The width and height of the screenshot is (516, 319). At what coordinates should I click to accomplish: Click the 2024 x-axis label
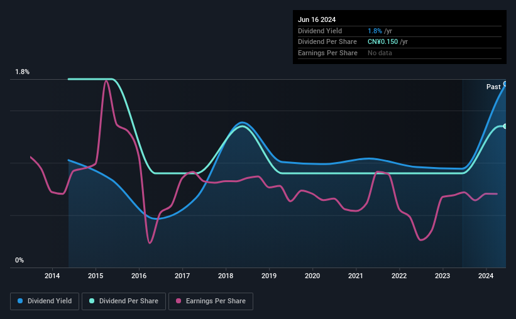[x=486, y=276]
